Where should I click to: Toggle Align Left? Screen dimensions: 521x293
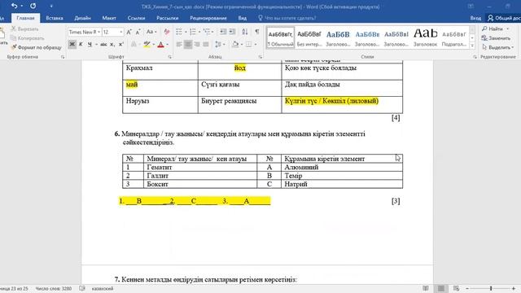click(x=179, y=44)
